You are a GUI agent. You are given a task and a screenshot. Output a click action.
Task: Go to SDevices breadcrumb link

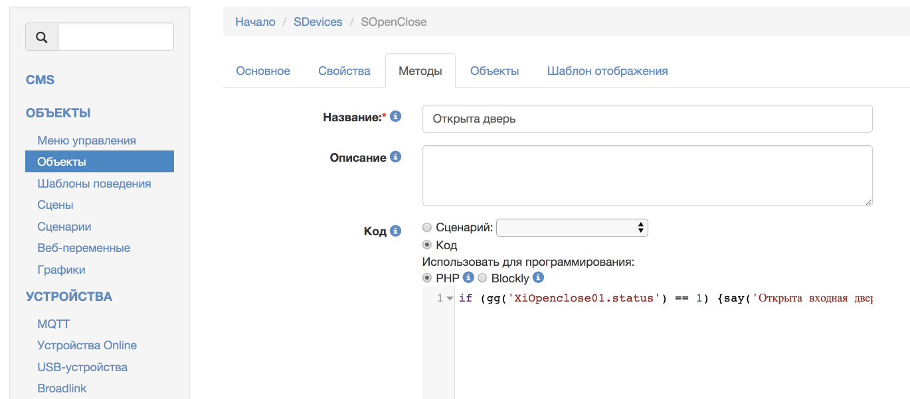(x=318, y=22)
